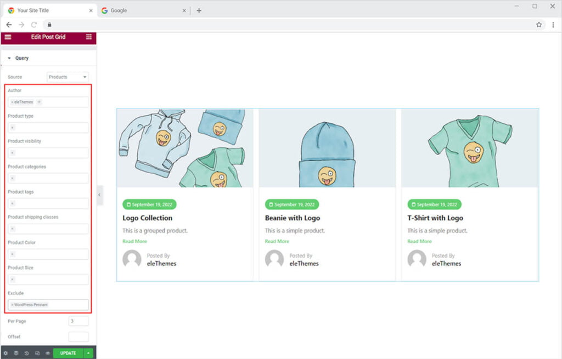Collapse the editor side panel handle
The height and width of the screenshot is (359, 562).
99,195
